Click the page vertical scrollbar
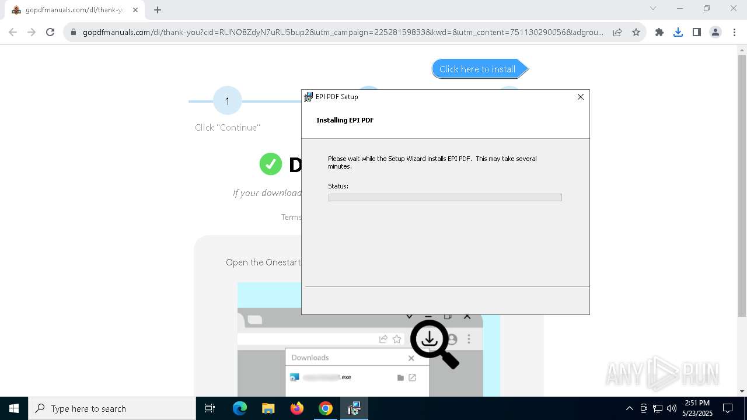Screen dimensions: 747x420 [742, 187]
